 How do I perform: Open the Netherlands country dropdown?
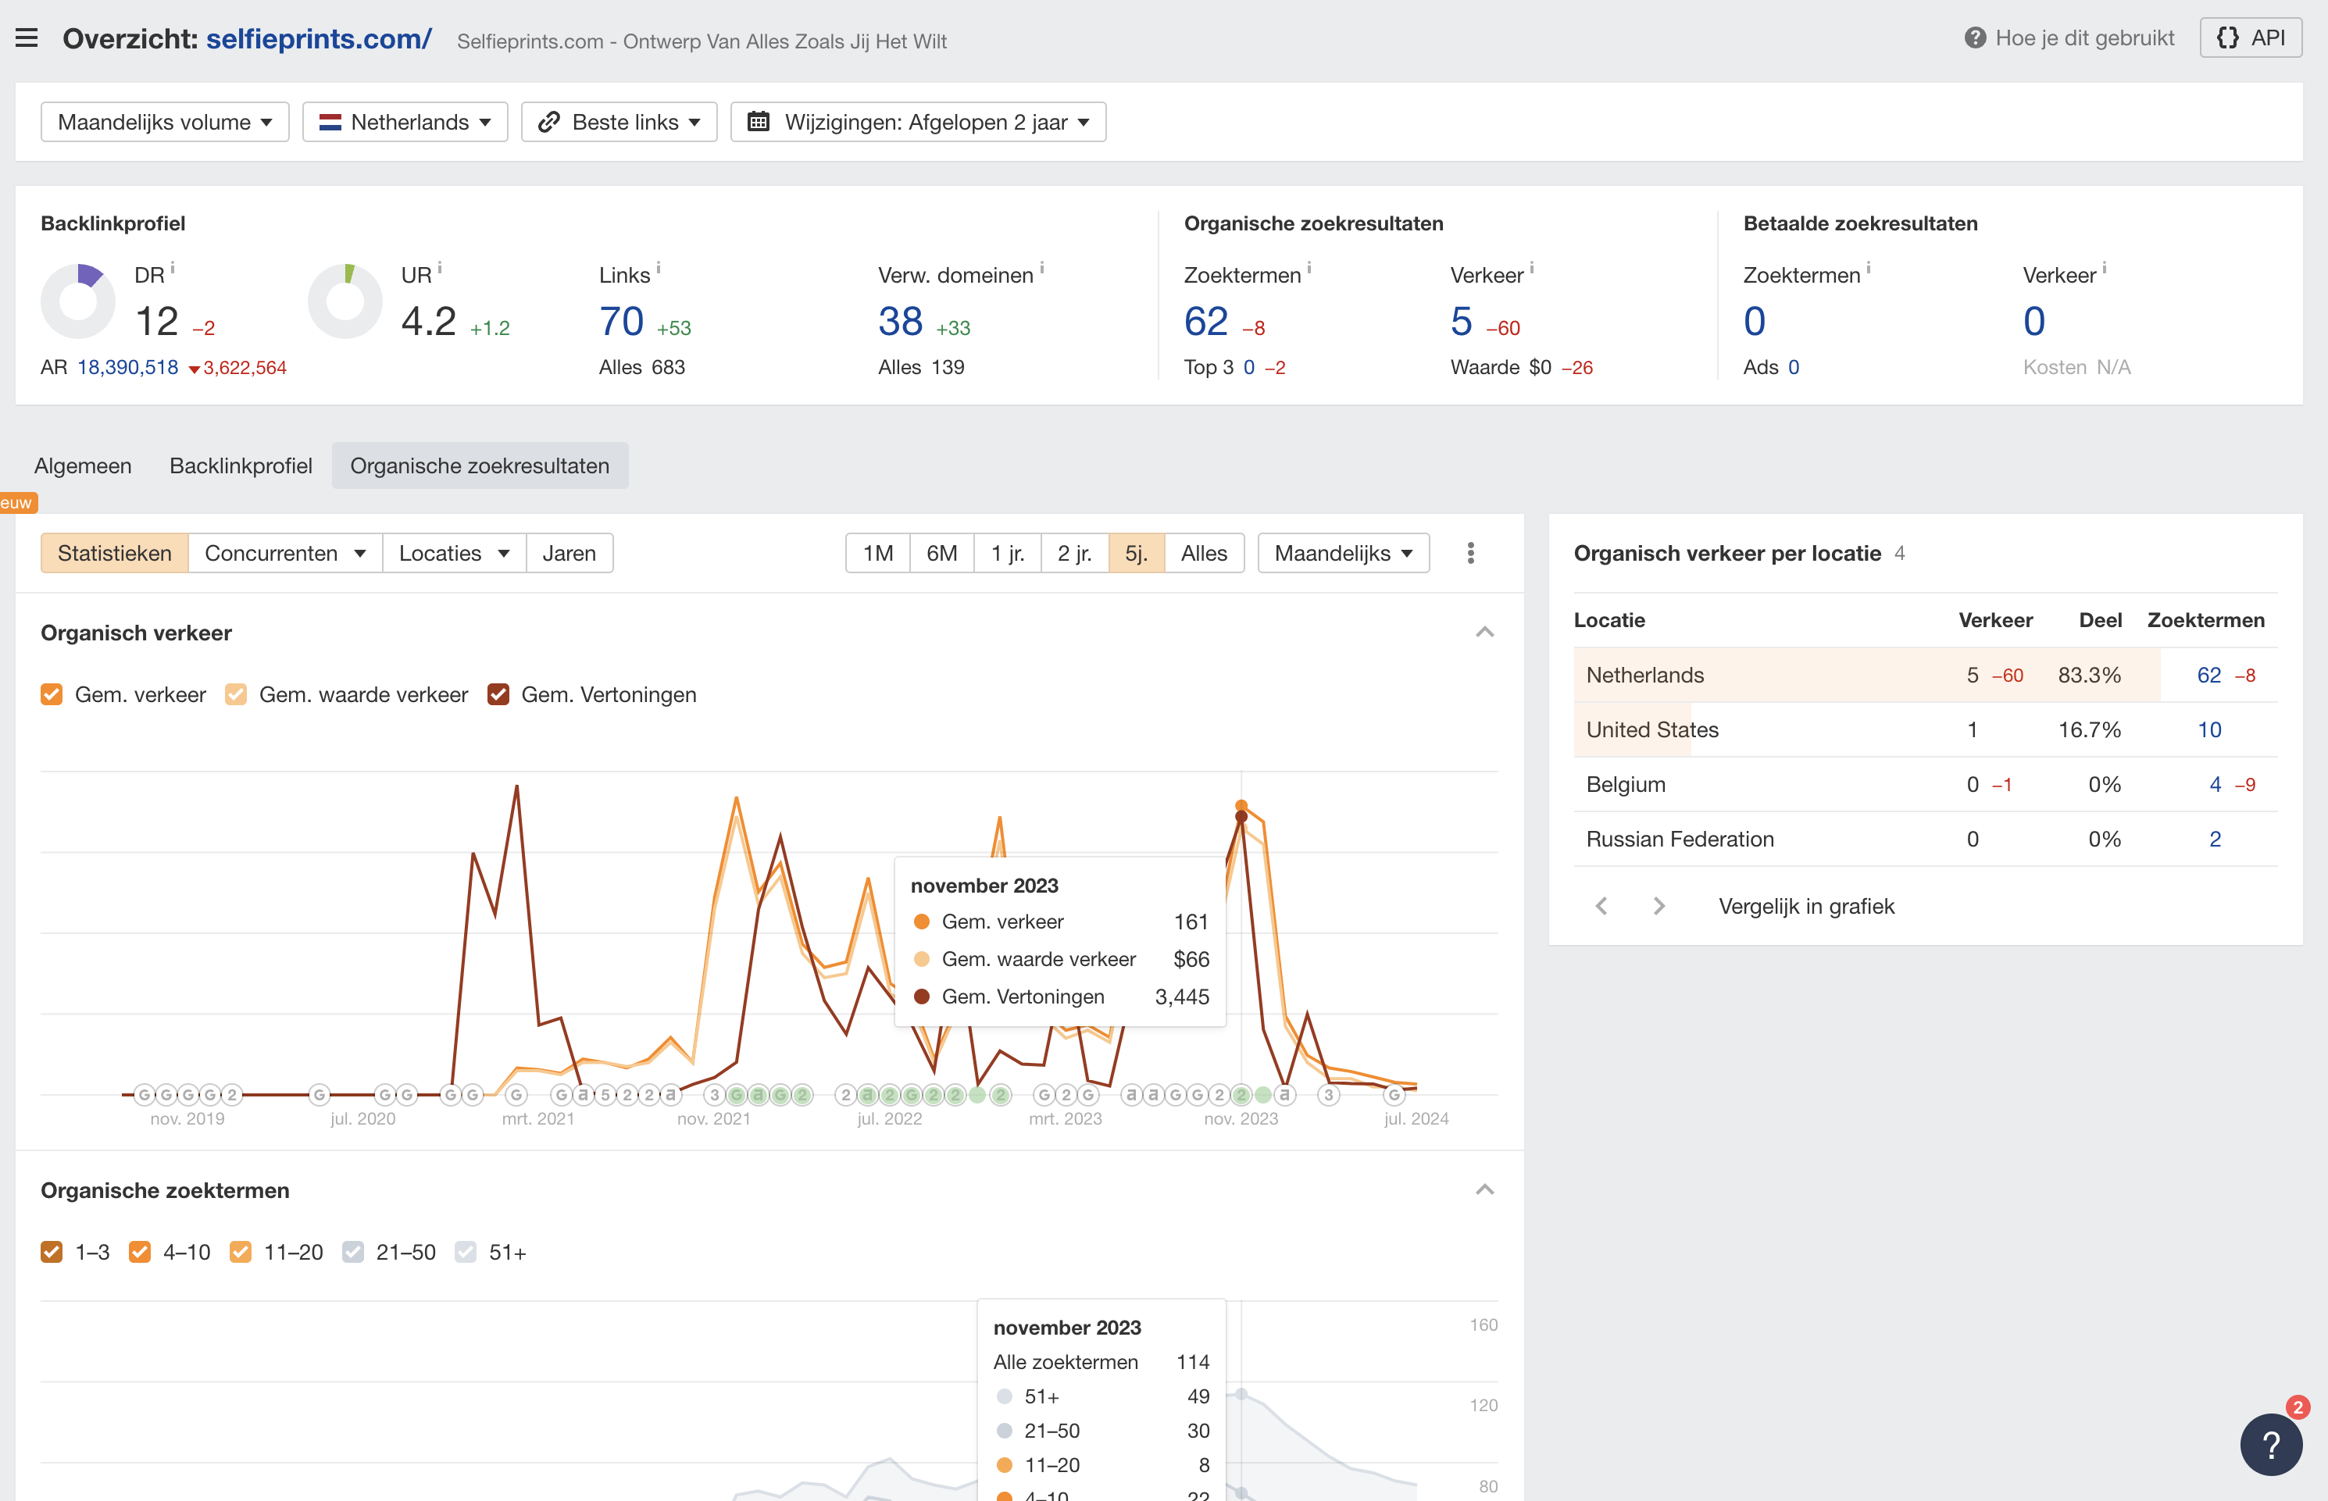pyautogui.click(x=405, y=122)
